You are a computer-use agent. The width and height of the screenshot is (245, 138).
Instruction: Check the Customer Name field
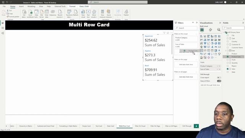pos(228,48)
